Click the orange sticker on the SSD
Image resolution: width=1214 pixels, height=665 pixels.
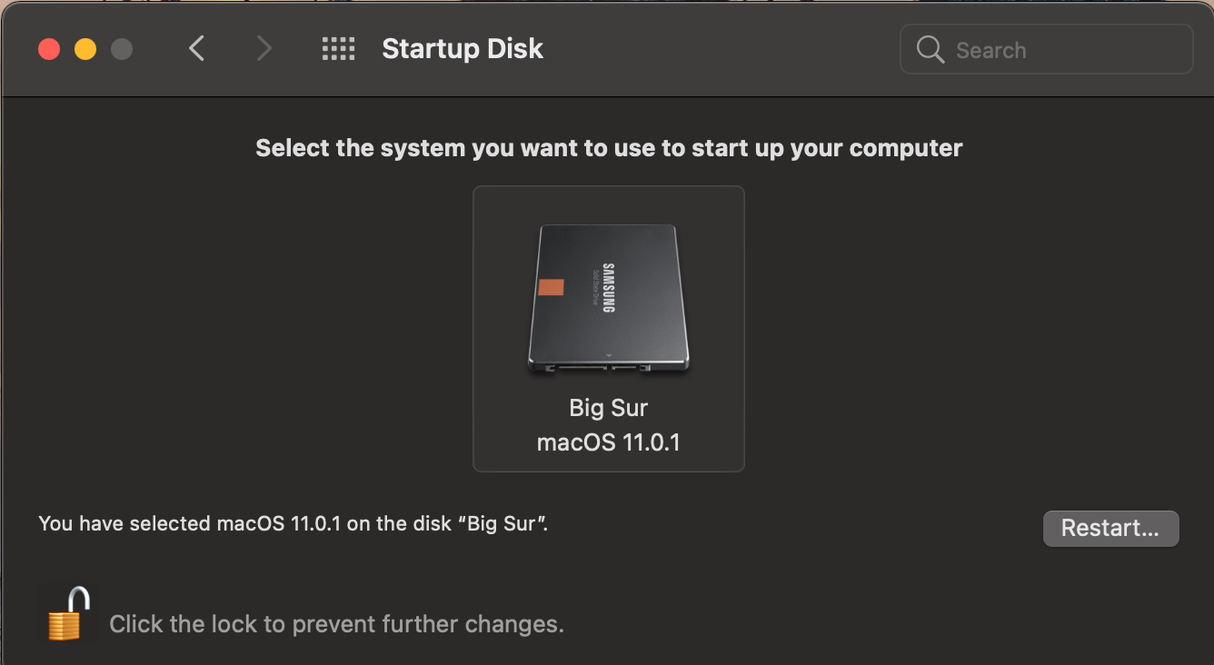click(551, 288)
